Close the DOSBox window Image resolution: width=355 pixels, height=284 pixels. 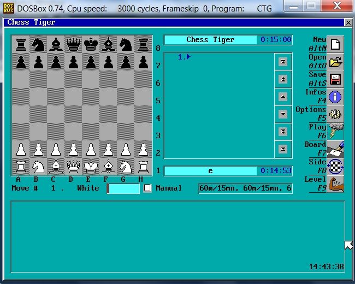point(338,5)
